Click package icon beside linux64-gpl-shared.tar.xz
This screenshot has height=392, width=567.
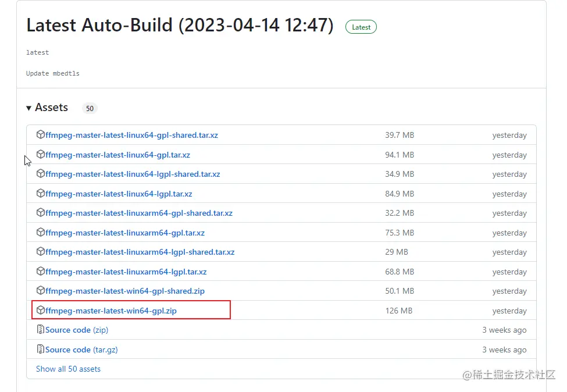click(x=41, y=134)
